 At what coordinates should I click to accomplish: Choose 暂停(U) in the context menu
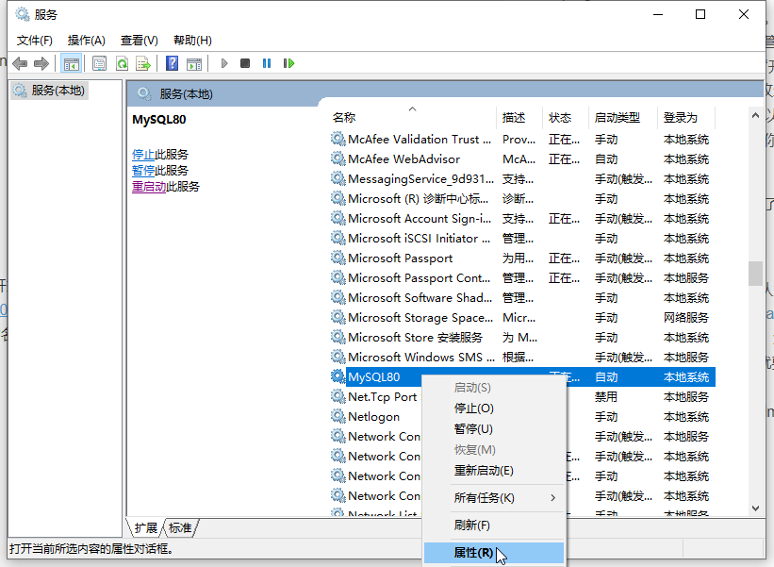tap(494, 428)
